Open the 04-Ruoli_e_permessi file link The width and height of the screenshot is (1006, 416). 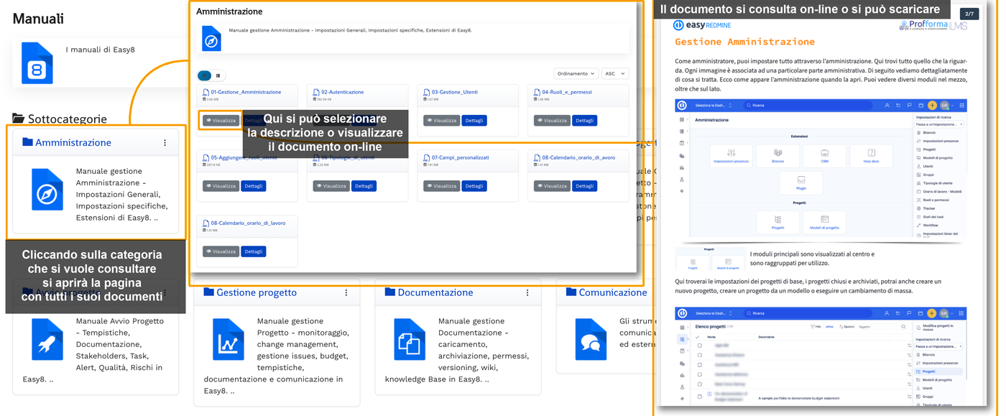pyautogui.click(x=567, y=92)
